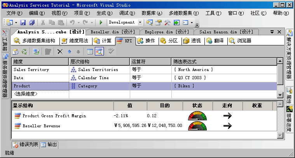Click the New Project toolbar icon

10,23
